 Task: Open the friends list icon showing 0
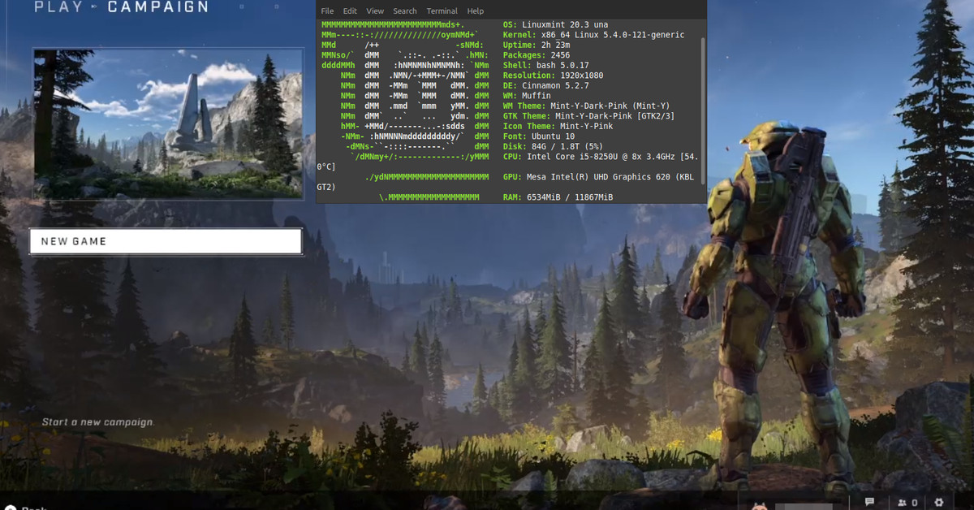(x=907, y=503)
